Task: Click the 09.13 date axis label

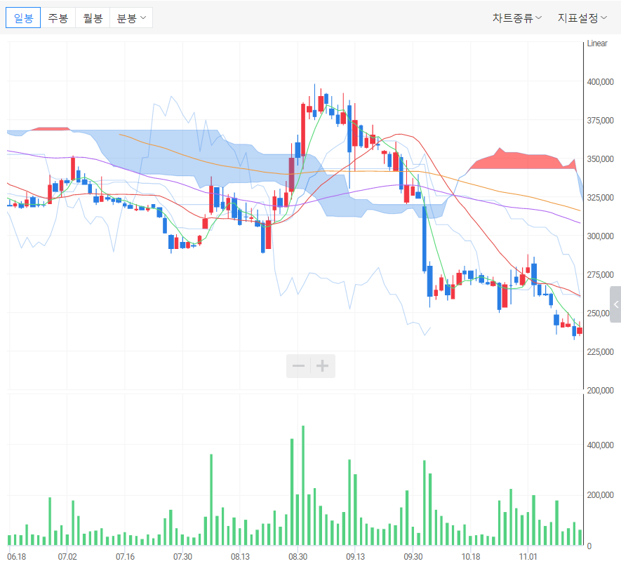Action: pos(355,556)
